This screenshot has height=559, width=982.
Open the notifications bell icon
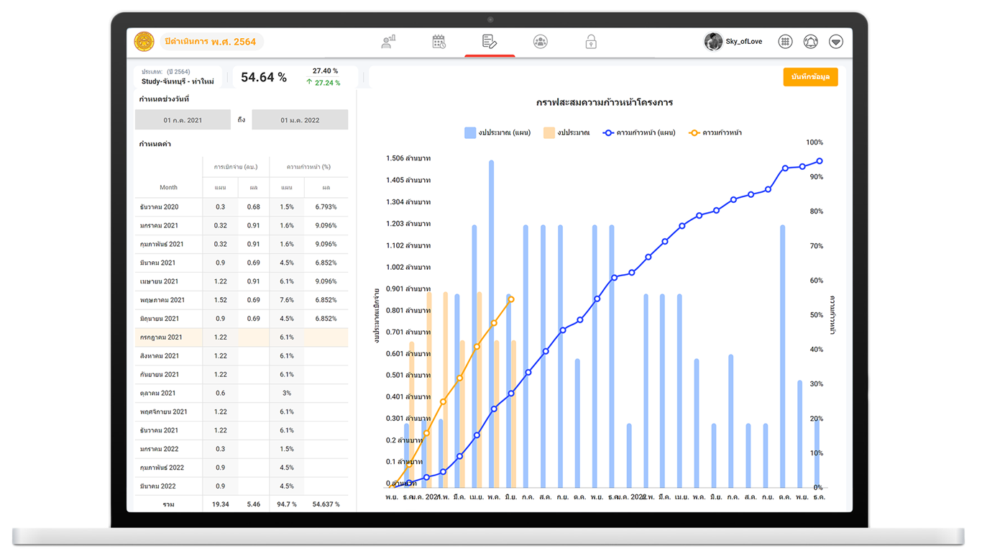click(810, 42)
